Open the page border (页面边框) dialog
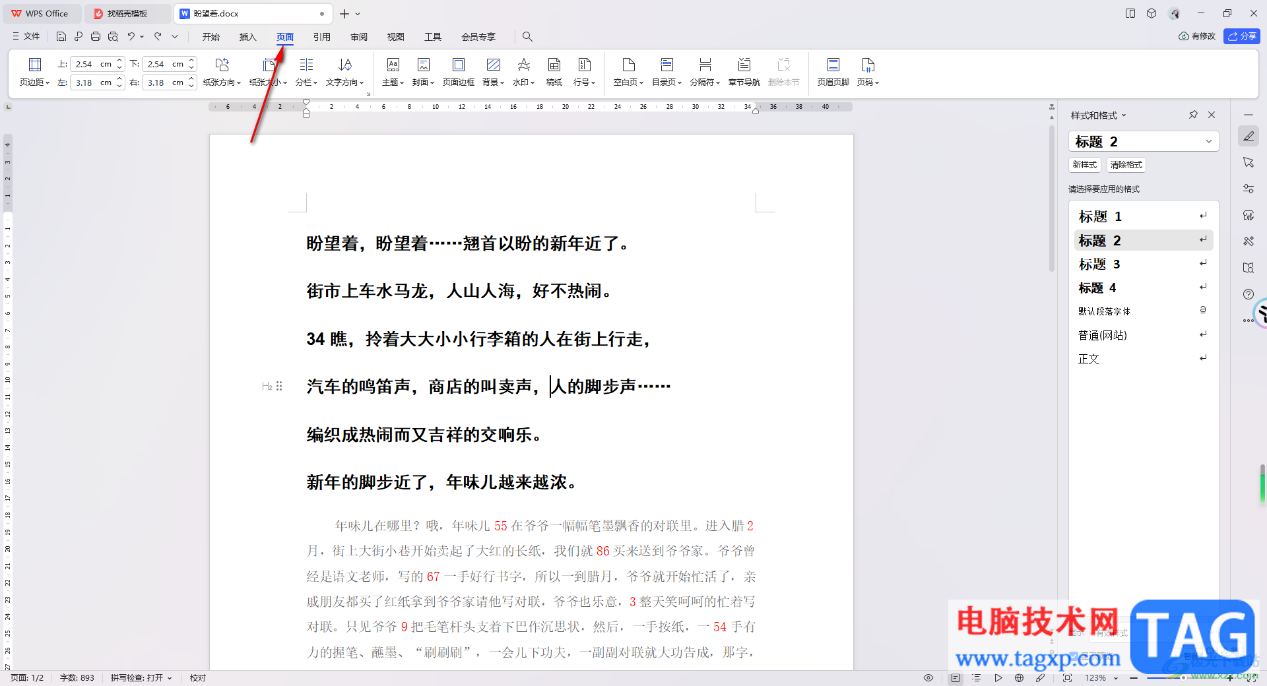This screenshot has height=686, width=1267. tap(458, 72)
